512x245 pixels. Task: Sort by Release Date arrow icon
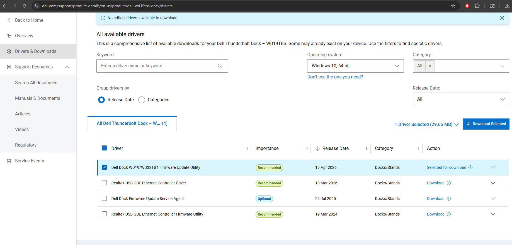click(x=317, y=149)
